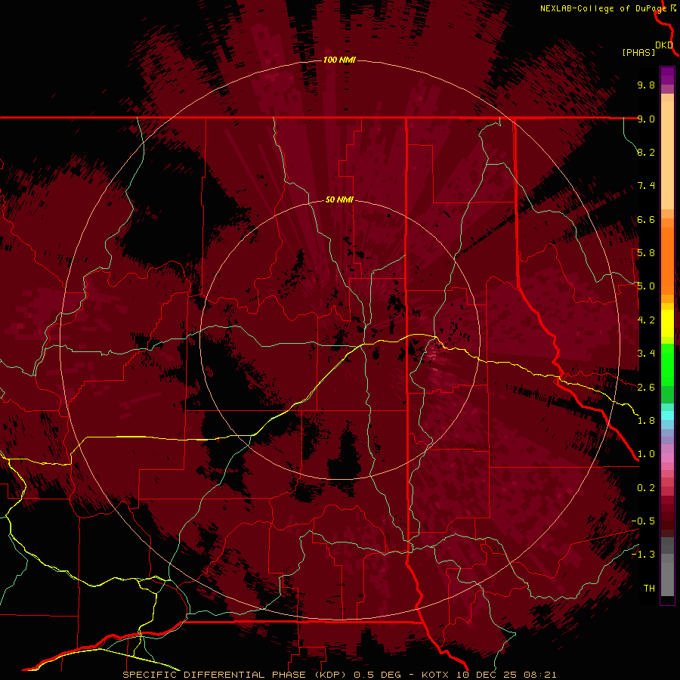Image resolution: width=680 pixels, height=680 pixels.
Task: Pick the cyan segment of the color bar
Action: click(667, 415)
